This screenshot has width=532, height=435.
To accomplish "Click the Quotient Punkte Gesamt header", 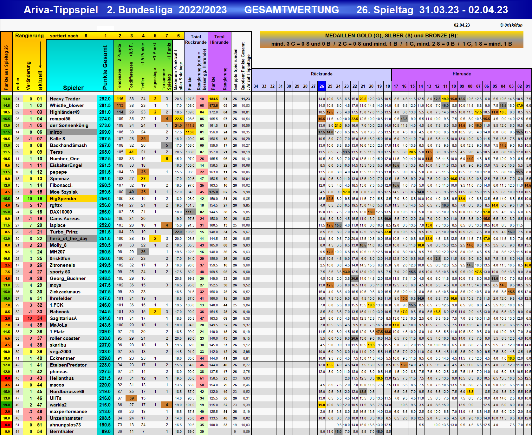I will 246,67.
